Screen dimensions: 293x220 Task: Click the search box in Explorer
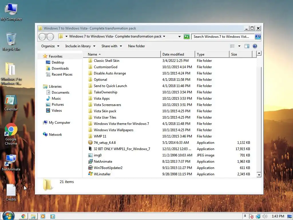[x=223, y=37]
